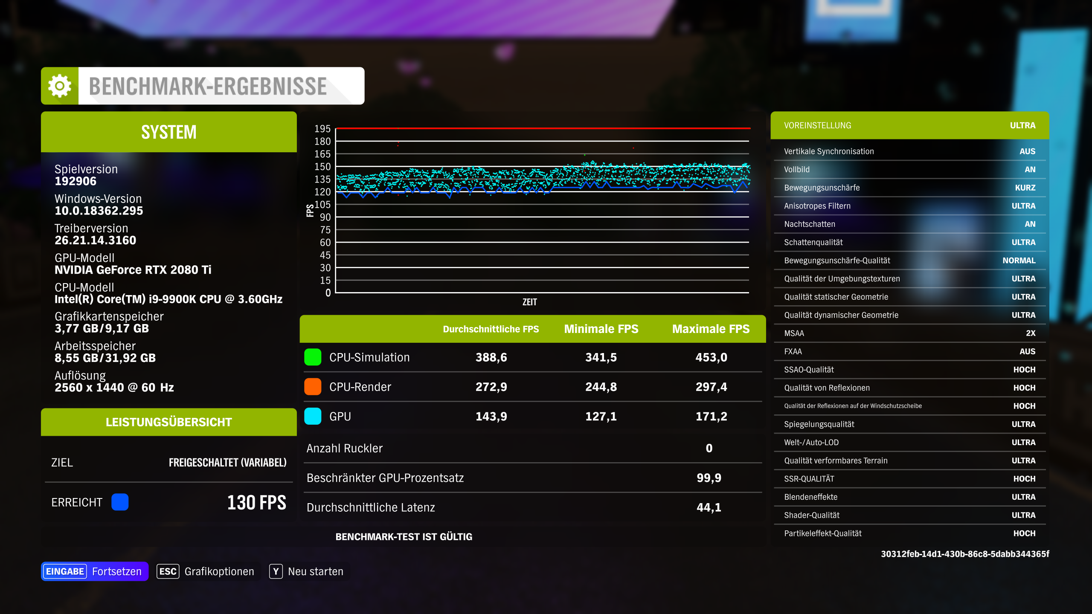This screenshot has width=1092, height=614.
Task: Click the Y key icon
Action: (x=276, y=571)
